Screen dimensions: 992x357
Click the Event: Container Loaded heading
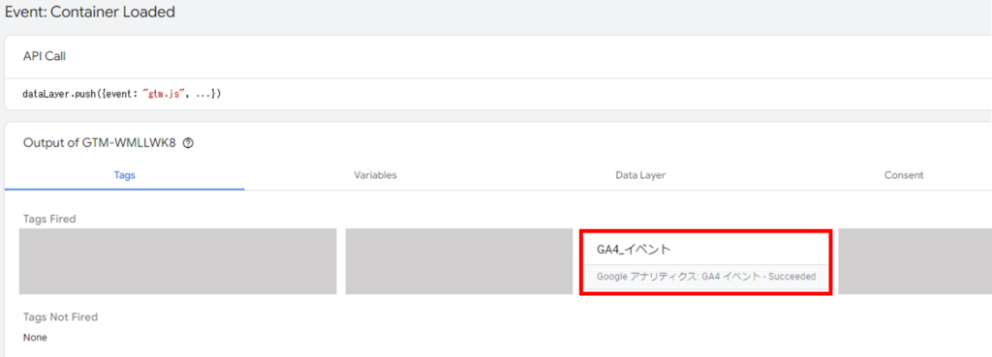(x=90, y=12)
